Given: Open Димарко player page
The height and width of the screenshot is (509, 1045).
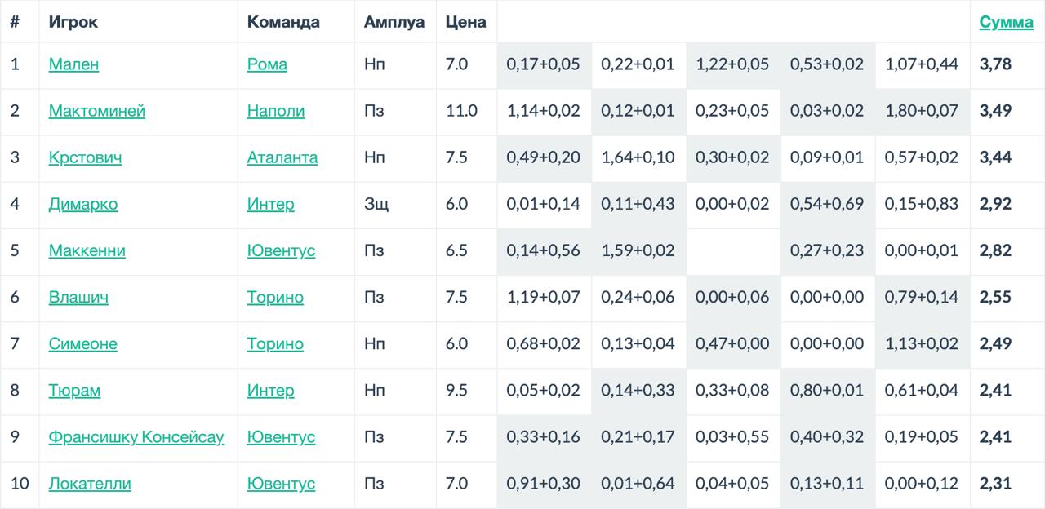Looking at the screenshot, I should pyautogui.click(x=83, y=204).
